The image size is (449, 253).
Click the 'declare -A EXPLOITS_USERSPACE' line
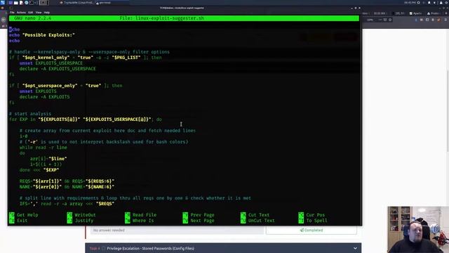click(x=58, y=69)
